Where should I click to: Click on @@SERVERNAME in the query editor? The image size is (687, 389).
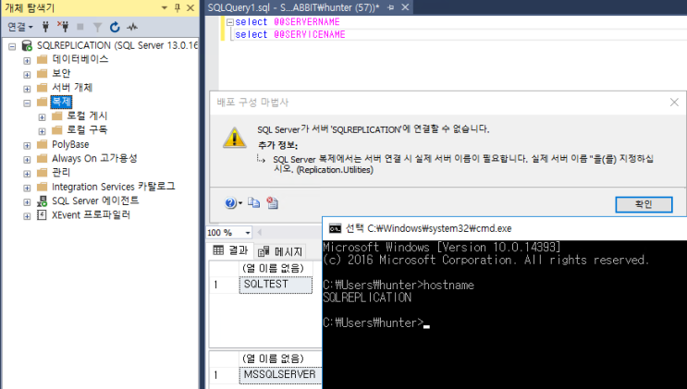[x=307, y=22]
